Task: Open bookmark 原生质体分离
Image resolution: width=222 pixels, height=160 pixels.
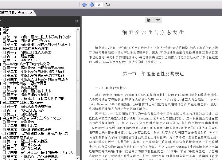Action: pyautogui.click(x=24, y=145)
